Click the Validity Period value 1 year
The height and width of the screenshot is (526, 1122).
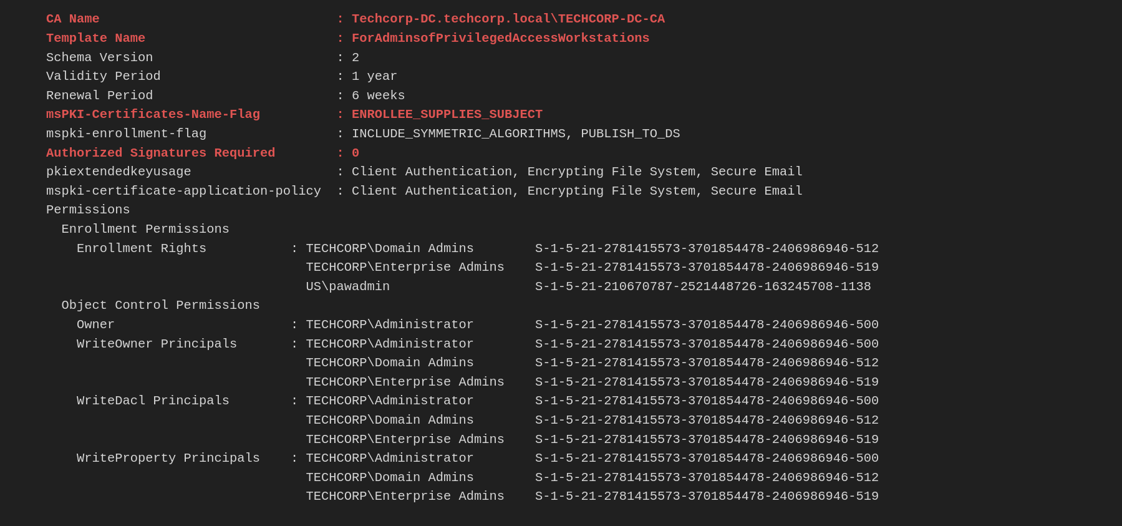(x=374, y=76)
